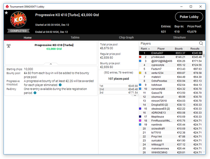
Task: Click the €3,000 Gtd green label
Action: pyautogui.click(x=54, y=49)
